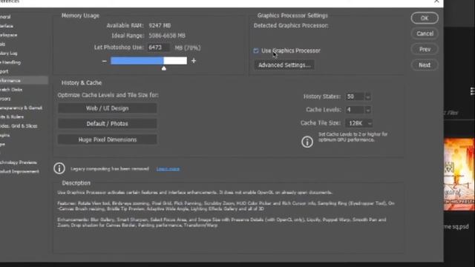Select Workspace in preferences sidebar
475x267 pixels.
click(8, 35)
